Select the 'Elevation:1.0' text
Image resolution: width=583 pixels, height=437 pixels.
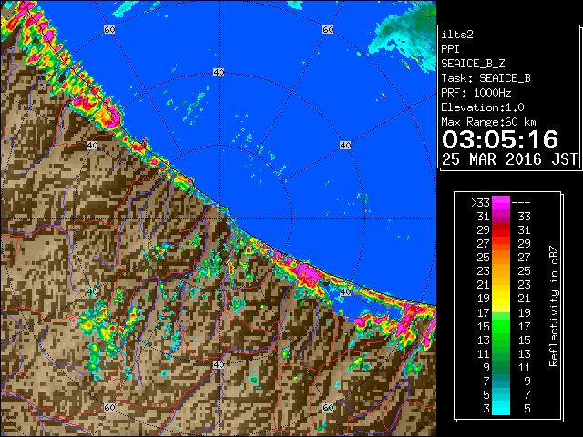pyautogui.click(x=483, y=107)
